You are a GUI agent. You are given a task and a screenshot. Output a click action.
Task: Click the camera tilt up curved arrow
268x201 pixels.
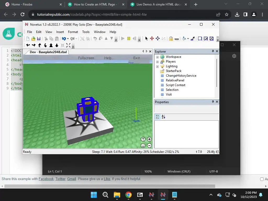pos(40,45)
